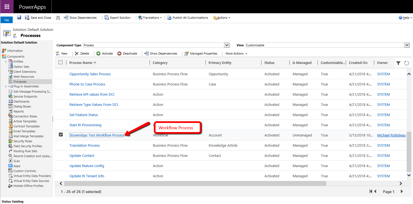Image resolution: width=413 pixels, height=204 pixels.
Task: Refresh the process grid
Action: coord(406,63)
